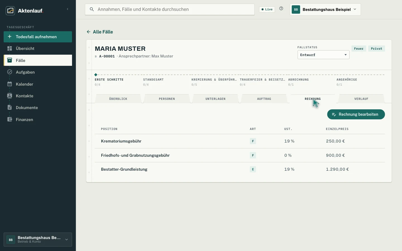This screenshot has height=251, width=402.
Task: Click the Feuer tag
Action: pos(359,49)
